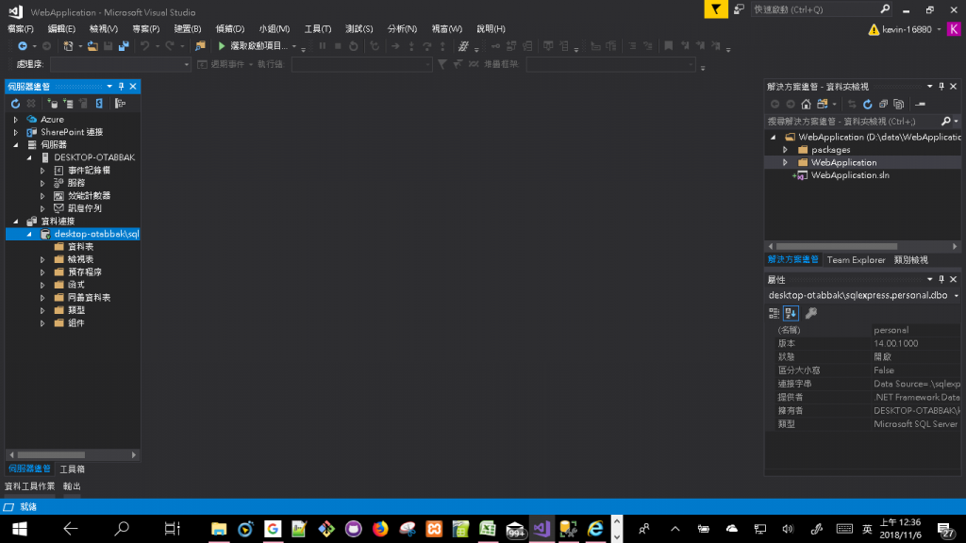Open the 檔案(F) menu
Screen dimensions: 966x543
tap(21, 29)
